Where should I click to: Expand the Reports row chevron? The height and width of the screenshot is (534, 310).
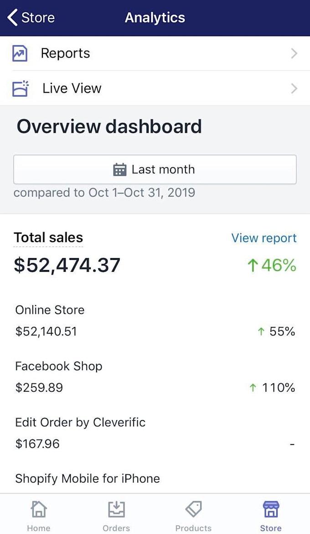294,54
